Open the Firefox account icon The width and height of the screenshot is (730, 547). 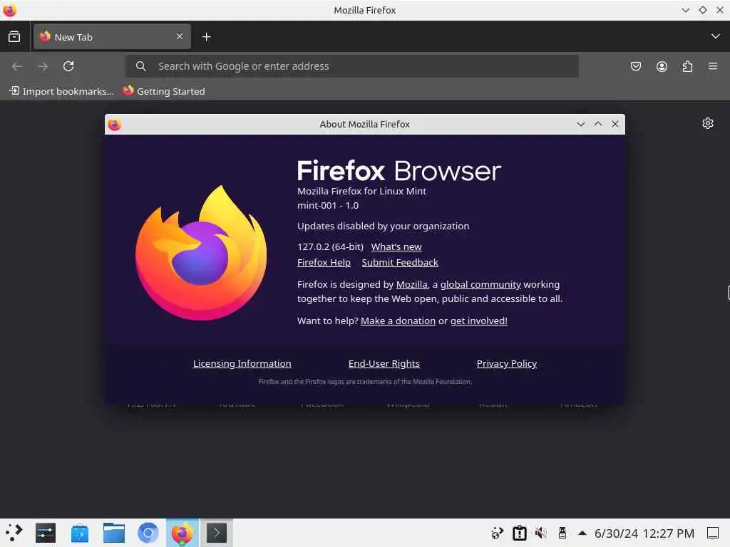pyautogui.click(x=662, y=66)
